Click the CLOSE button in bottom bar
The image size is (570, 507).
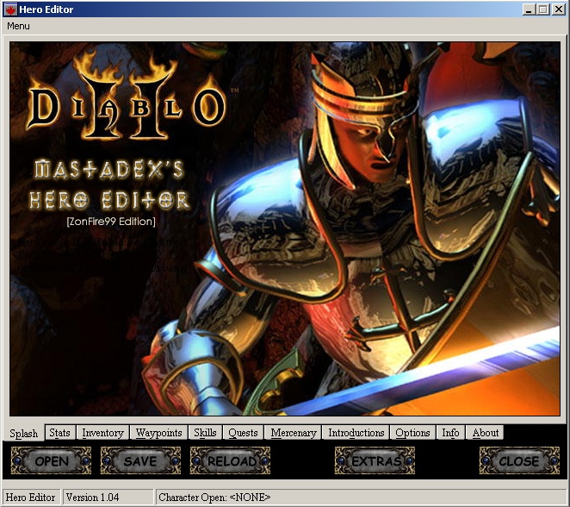coord(519,460)
